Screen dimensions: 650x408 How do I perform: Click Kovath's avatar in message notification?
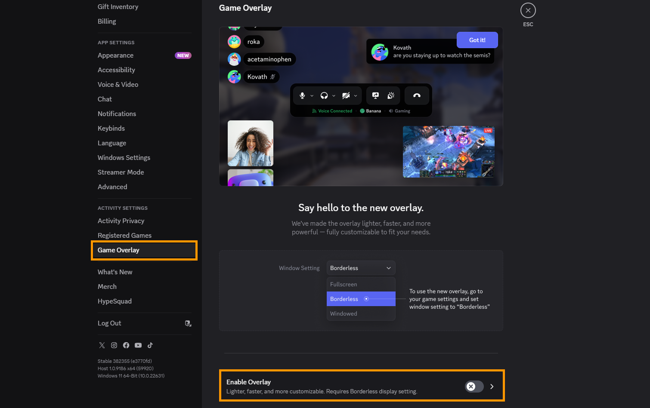pyautogui.click(x=380, y=52)
